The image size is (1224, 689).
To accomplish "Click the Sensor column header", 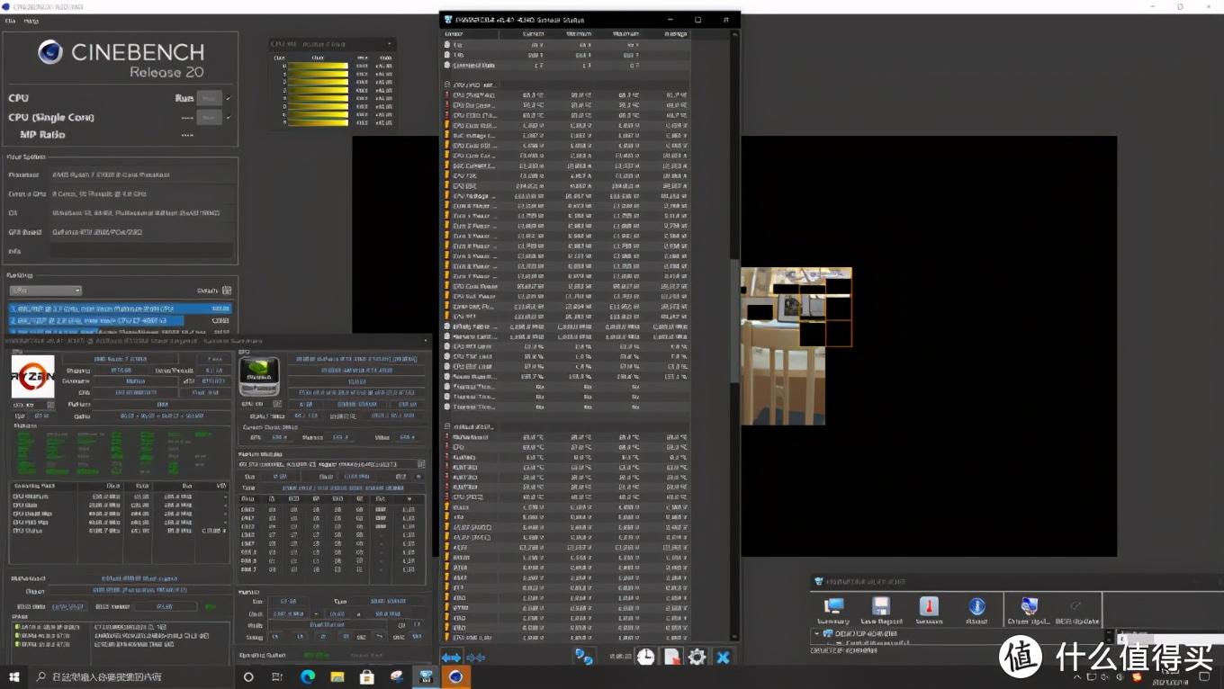I will click(454, 33).
